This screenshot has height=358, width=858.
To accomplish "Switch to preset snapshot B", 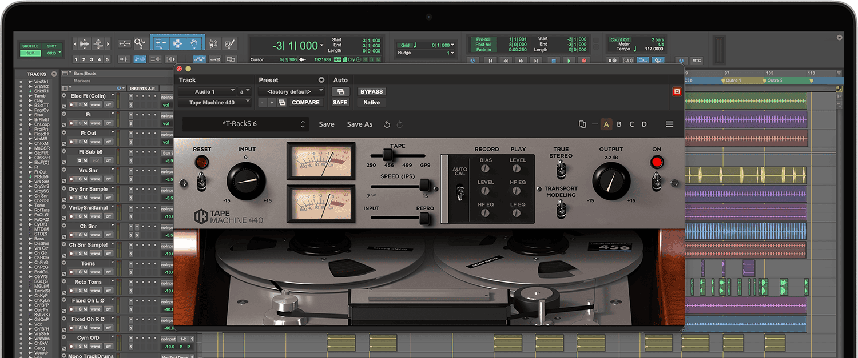I will [619, 124].
